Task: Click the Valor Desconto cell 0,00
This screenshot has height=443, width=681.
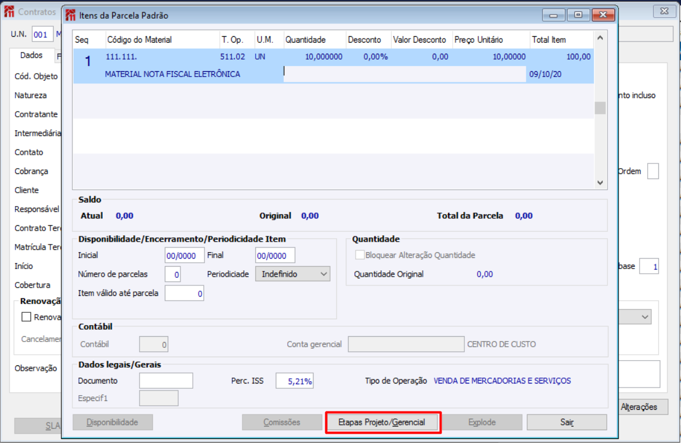Action: click(x=440, y=57)
